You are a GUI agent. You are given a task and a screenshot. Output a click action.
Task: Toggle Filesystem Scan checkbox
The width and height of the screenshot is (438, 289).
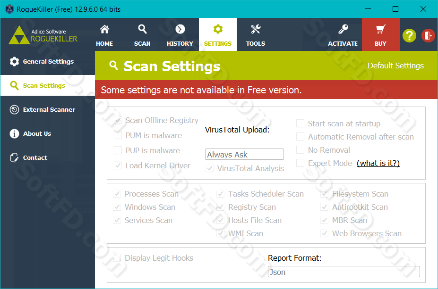(324, 194)
